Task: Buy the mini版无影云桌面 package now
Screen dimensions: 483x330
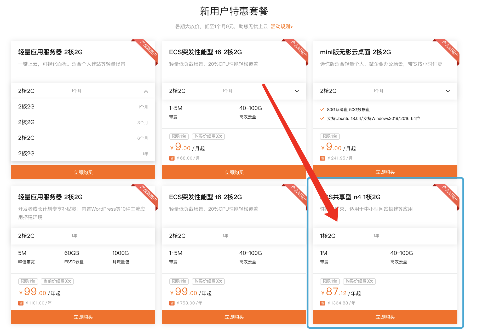Action: 385,172
